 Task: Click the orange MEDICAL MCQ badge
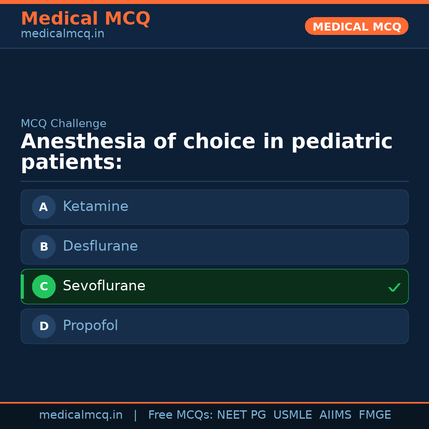pyautogui.click(x=357, y=26)
